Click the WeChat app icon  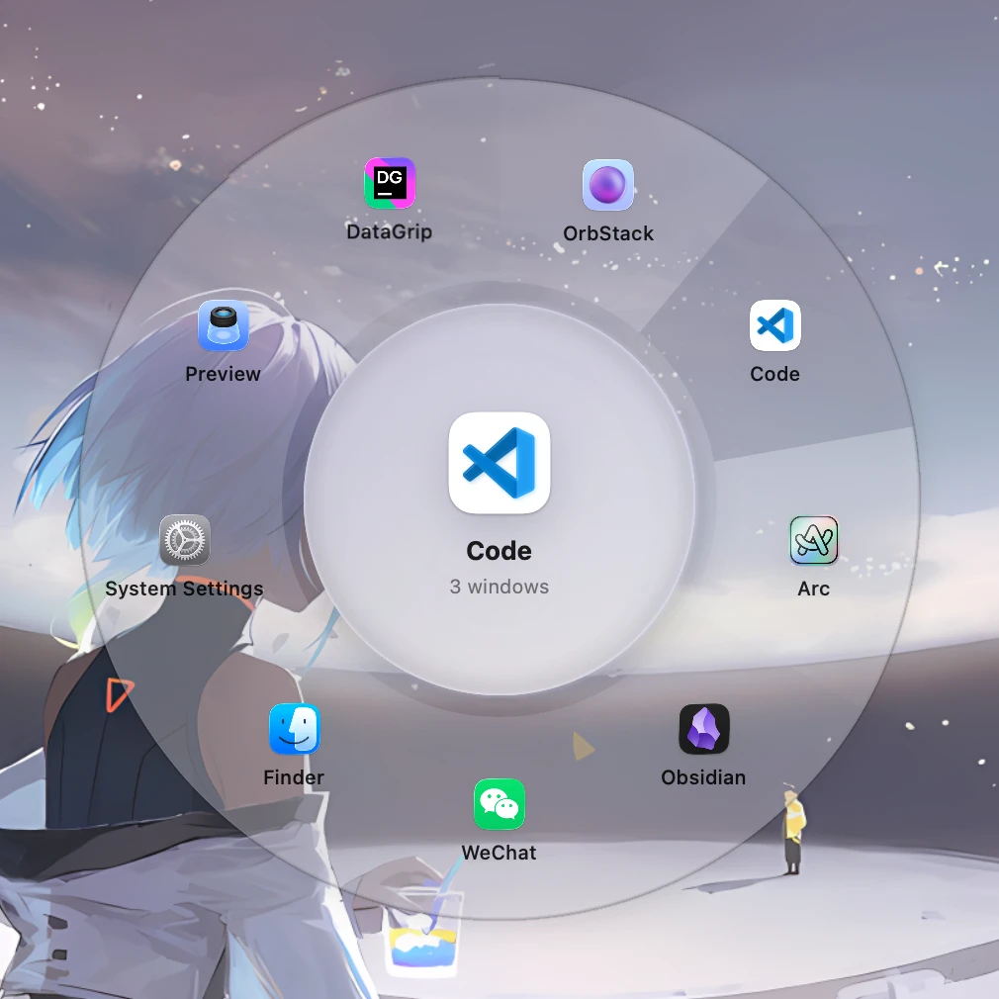click(x=499, y=804)
